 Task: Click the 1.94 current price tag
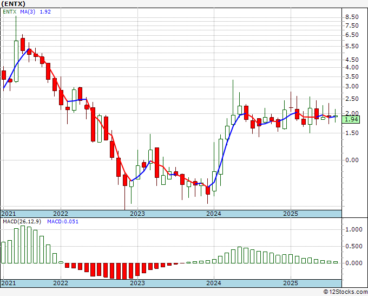351,119
